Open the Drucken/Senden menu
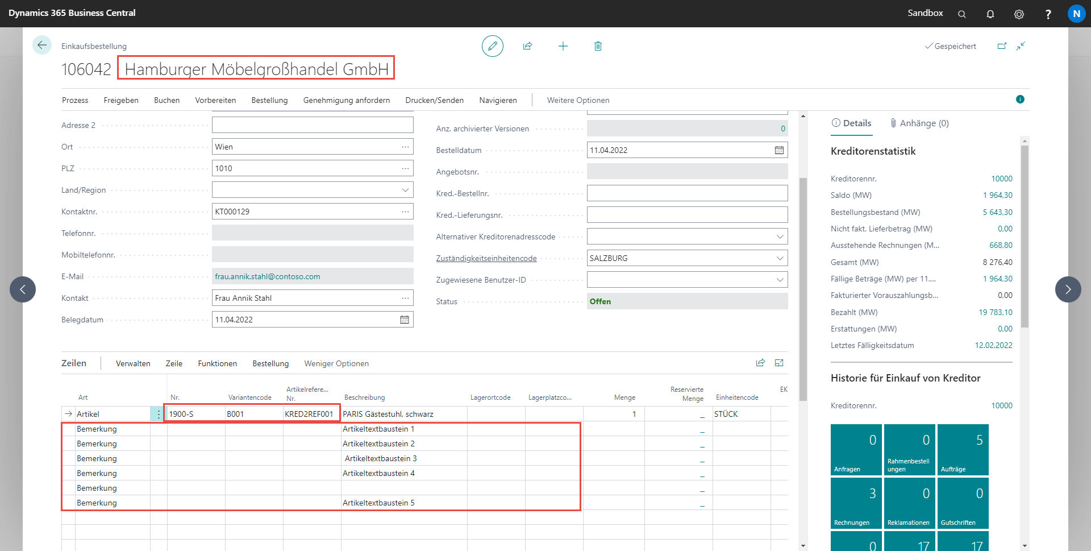Screen dimensions: 1091x551 (x=434, y=100)
